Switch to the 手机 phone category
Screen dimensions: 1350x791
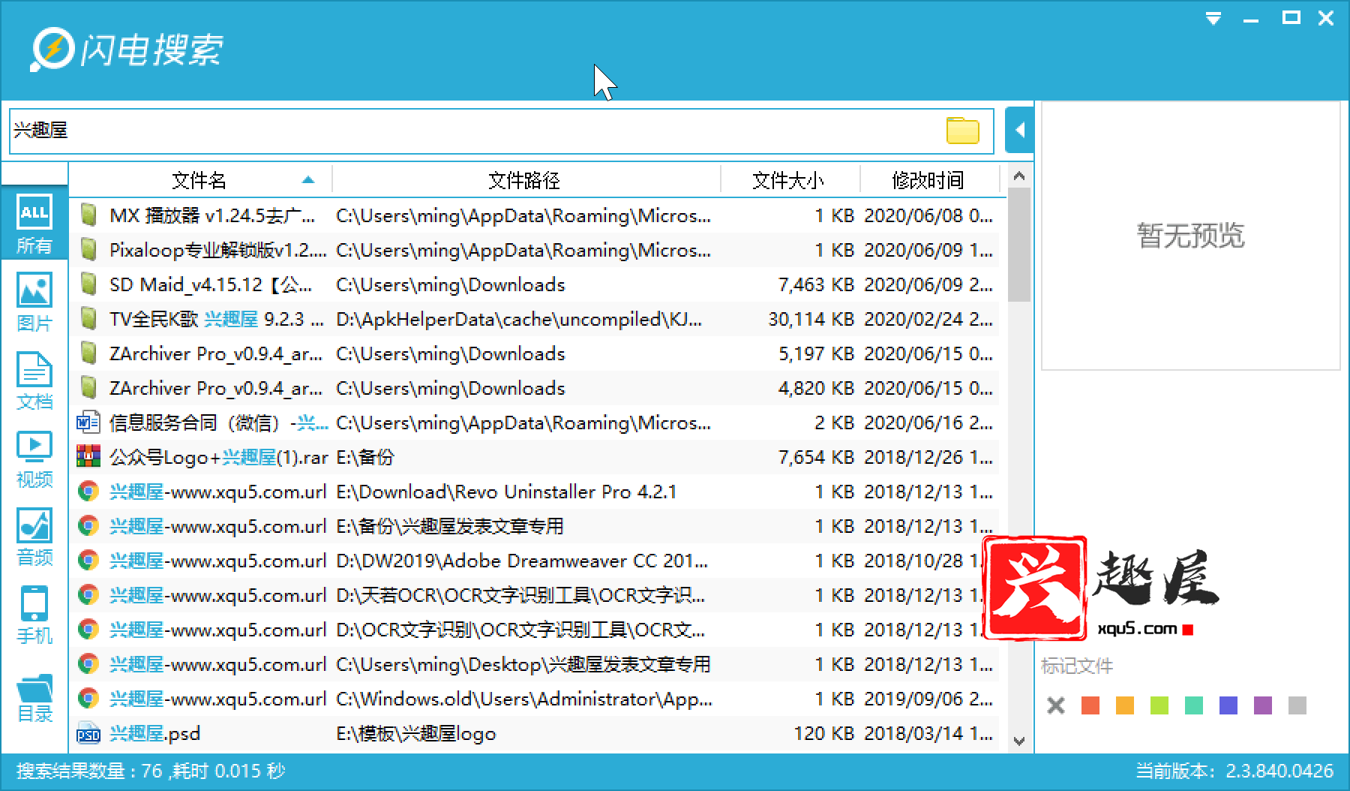pyautogui.click(x=34, y=614)
